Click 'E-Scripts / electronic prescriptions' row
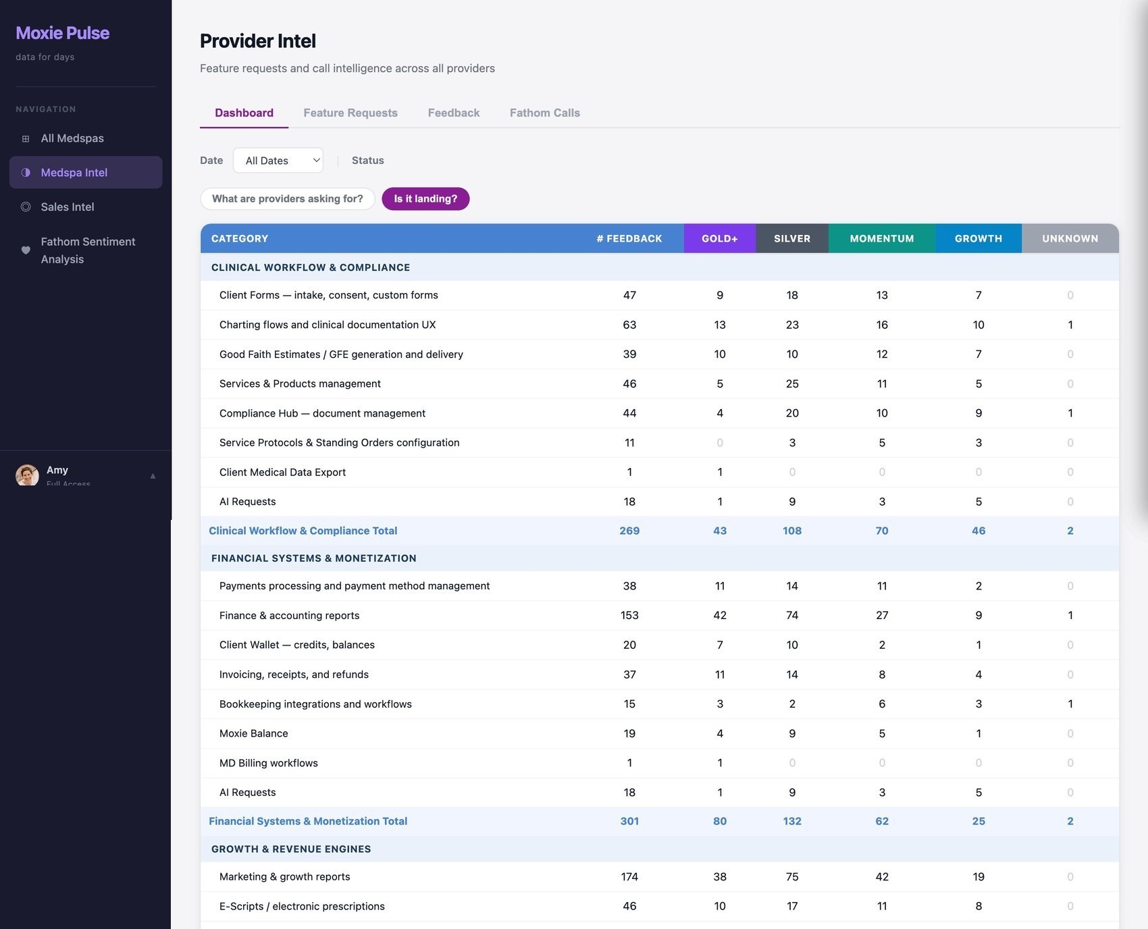 coord(660,907)
